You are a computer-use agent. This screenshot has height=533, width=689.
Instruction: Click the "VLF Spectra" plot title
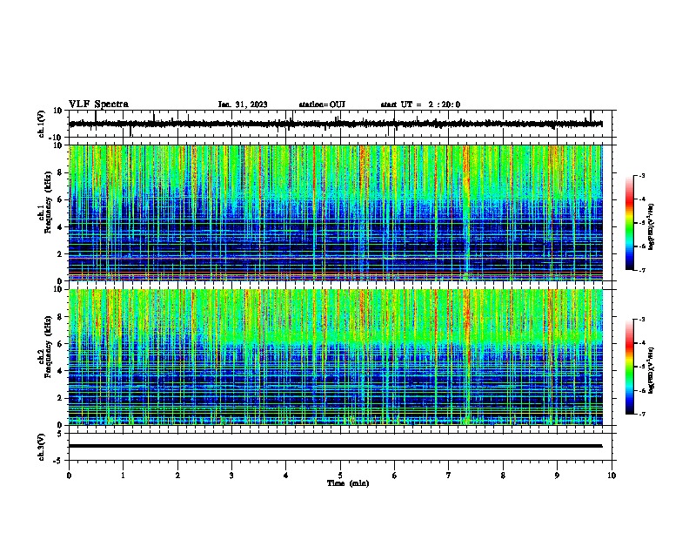pos(98,105)
